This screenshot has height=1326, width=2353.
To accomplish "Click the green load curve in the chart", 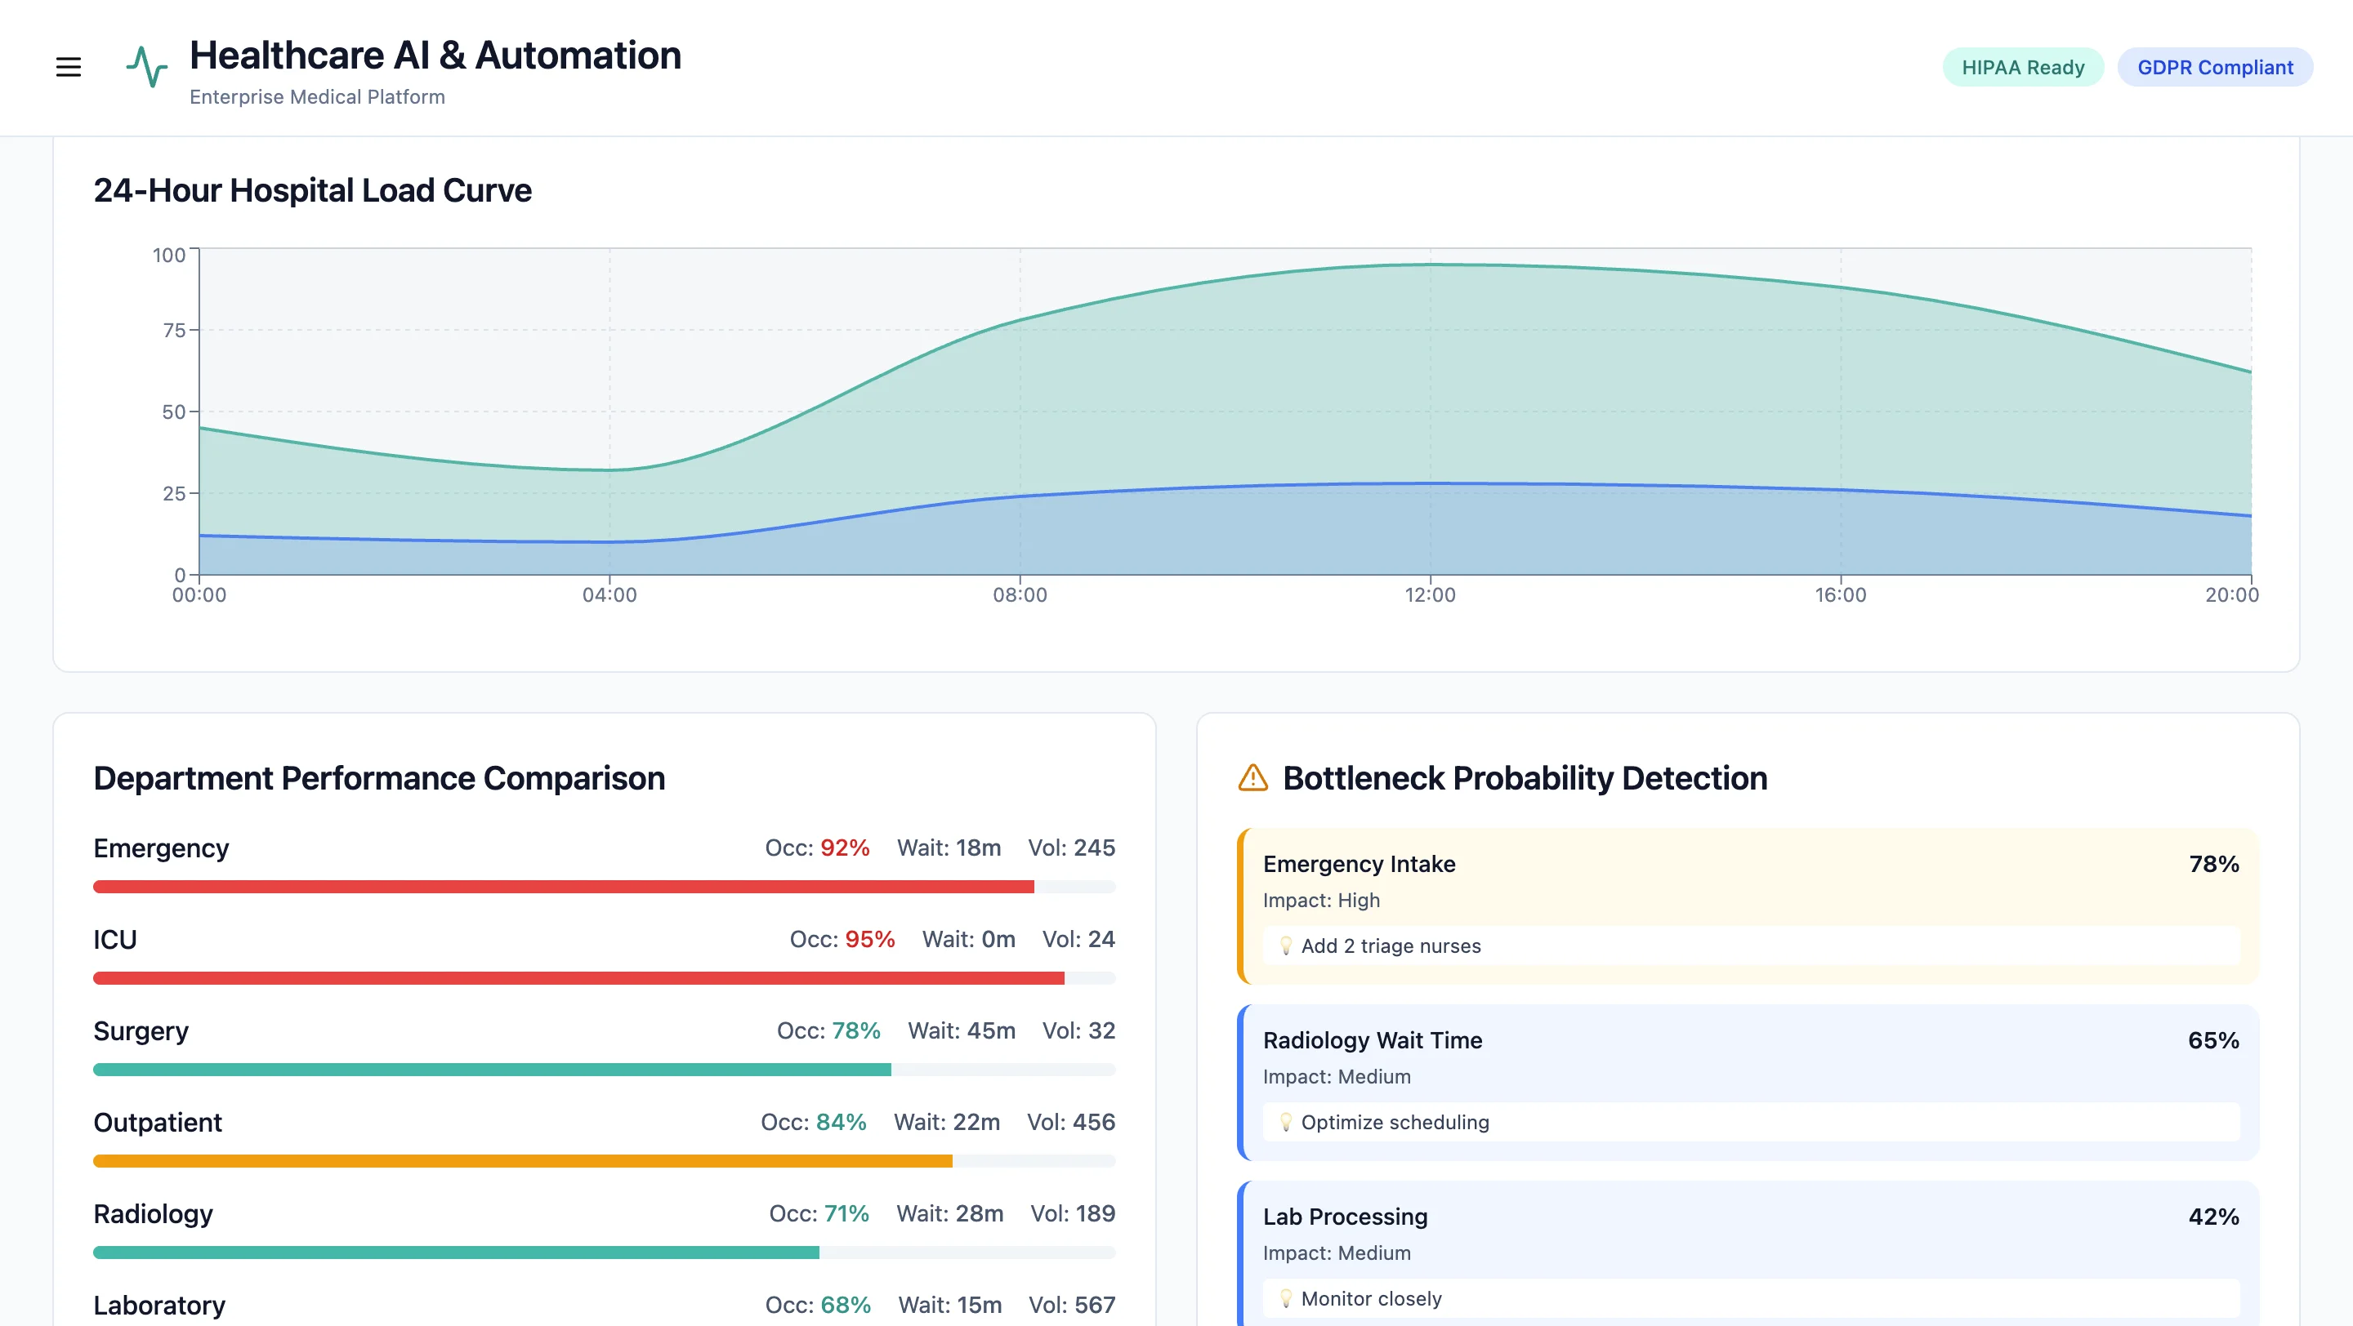I will click(x=1430, y=264).
